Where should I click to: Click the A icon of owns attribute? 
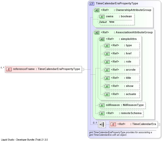point(102,17)
